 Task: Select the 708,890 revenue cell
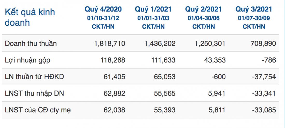click(x=263, y=44)
